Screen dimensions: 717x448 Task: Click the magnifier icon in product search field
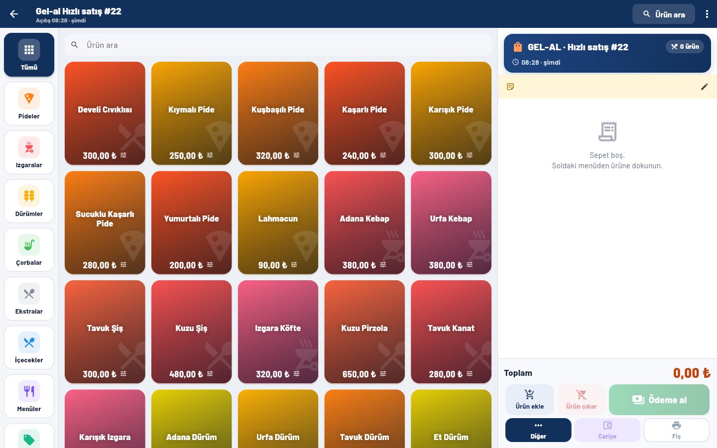(x=75, y=45)
